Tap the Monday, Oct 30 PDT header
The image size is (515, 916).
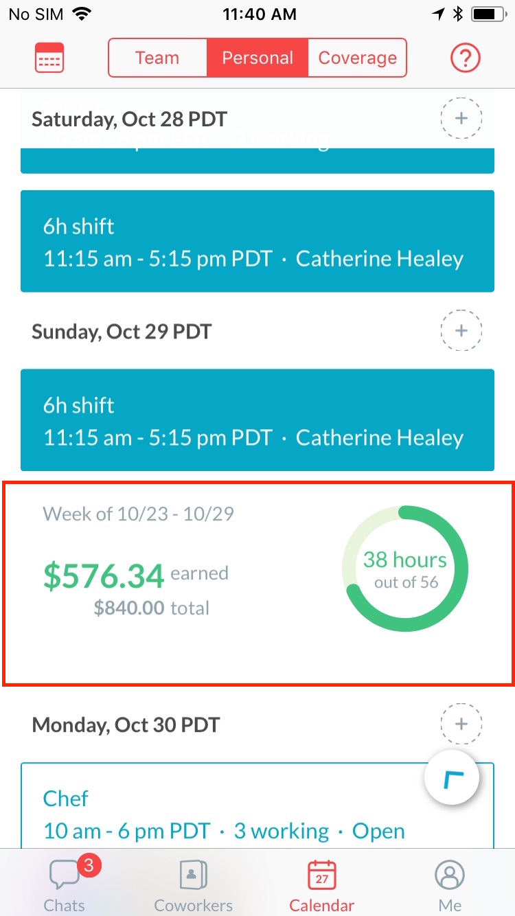coord(126,724)
